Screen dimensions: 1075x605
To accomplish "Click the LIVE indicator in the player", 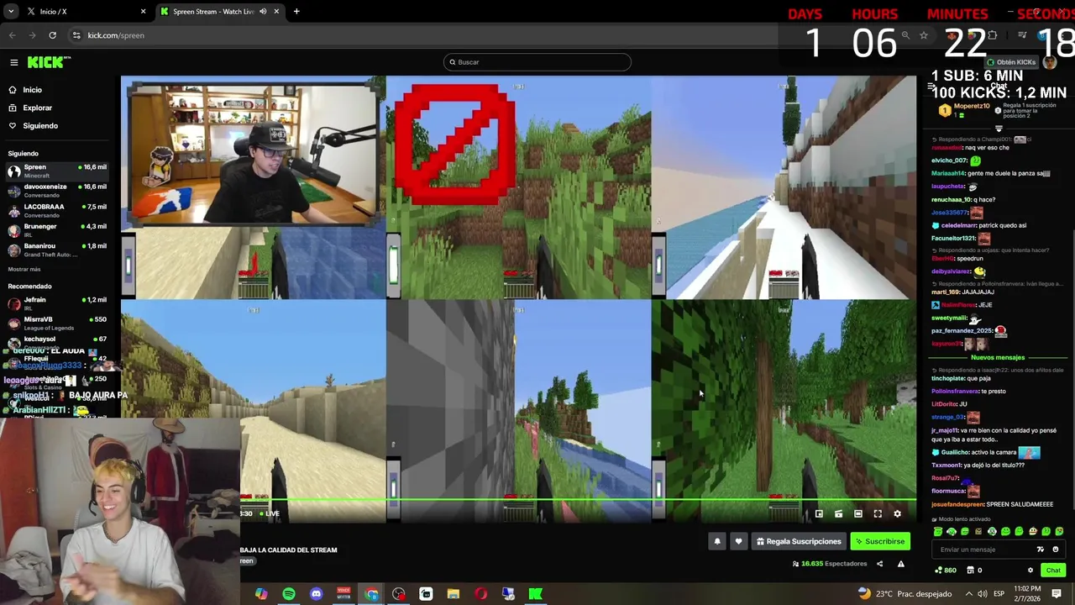I will pyautogui.click(x=269, y=513).
